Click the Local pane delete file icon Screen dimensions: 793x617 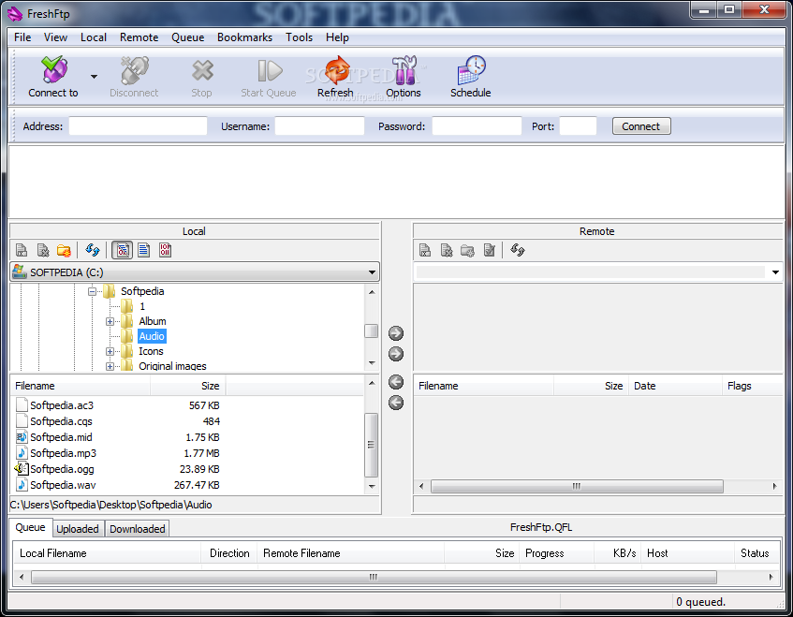pos(43,250)
